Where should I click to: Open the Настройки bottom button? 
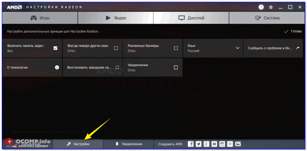(x=78, y=144)
